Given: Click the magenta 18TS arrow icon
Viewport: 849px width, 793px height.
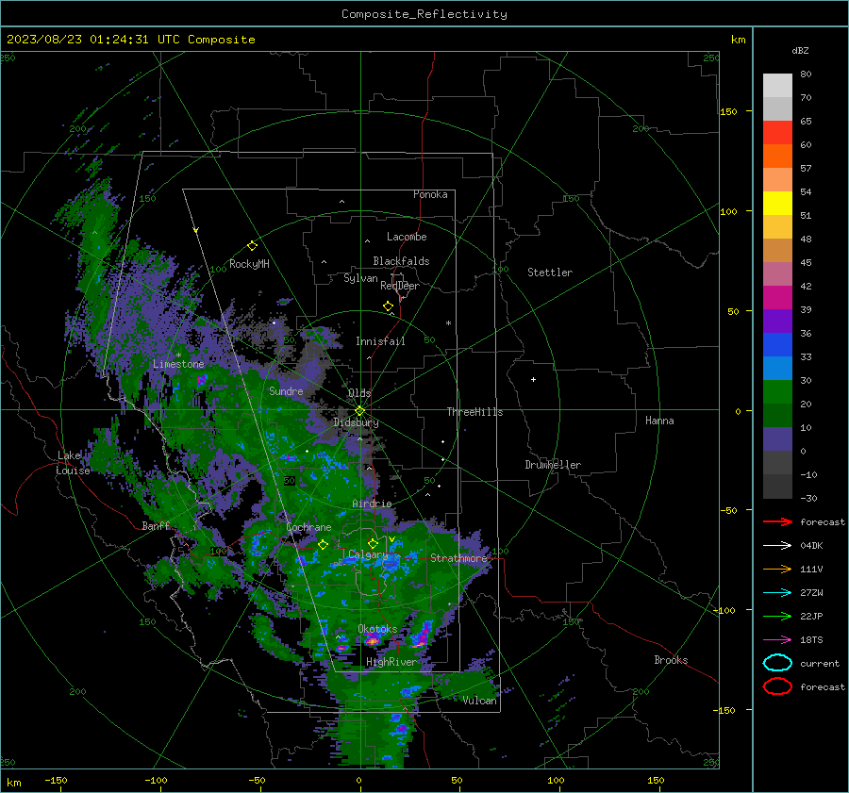Looking at the screenshot, I should [x=777, y=640].
